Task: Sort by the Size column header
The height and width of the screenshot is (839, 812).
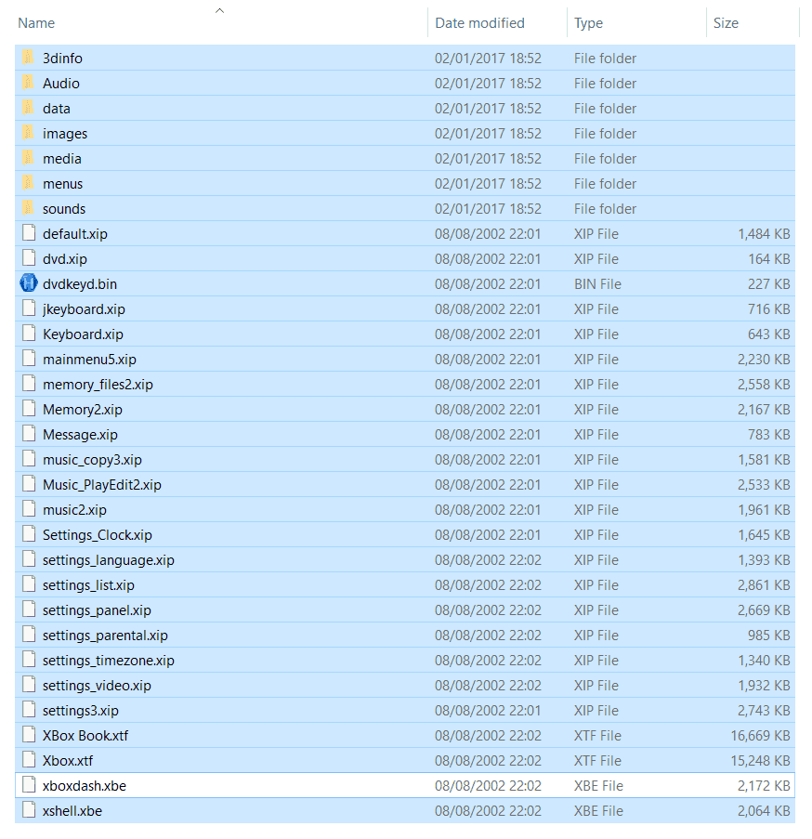Action: [726, 23]
